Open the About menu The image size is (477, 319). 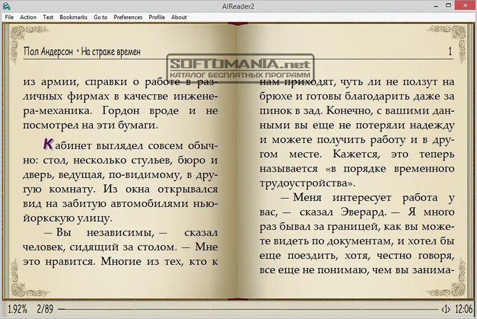click(178, 17)
